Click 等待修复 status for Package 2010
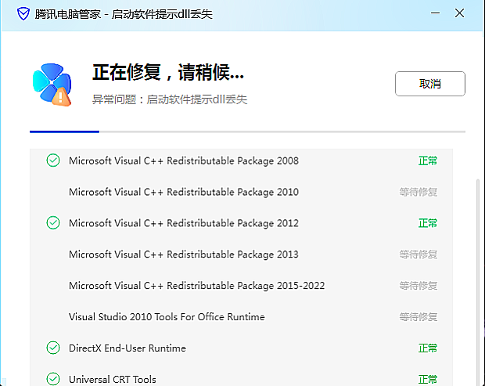Screen dimensions: 485x386 coord(419,192)
